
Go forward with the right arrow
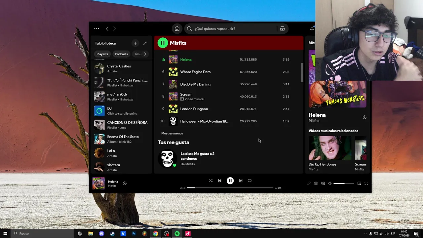coord(115,29)
